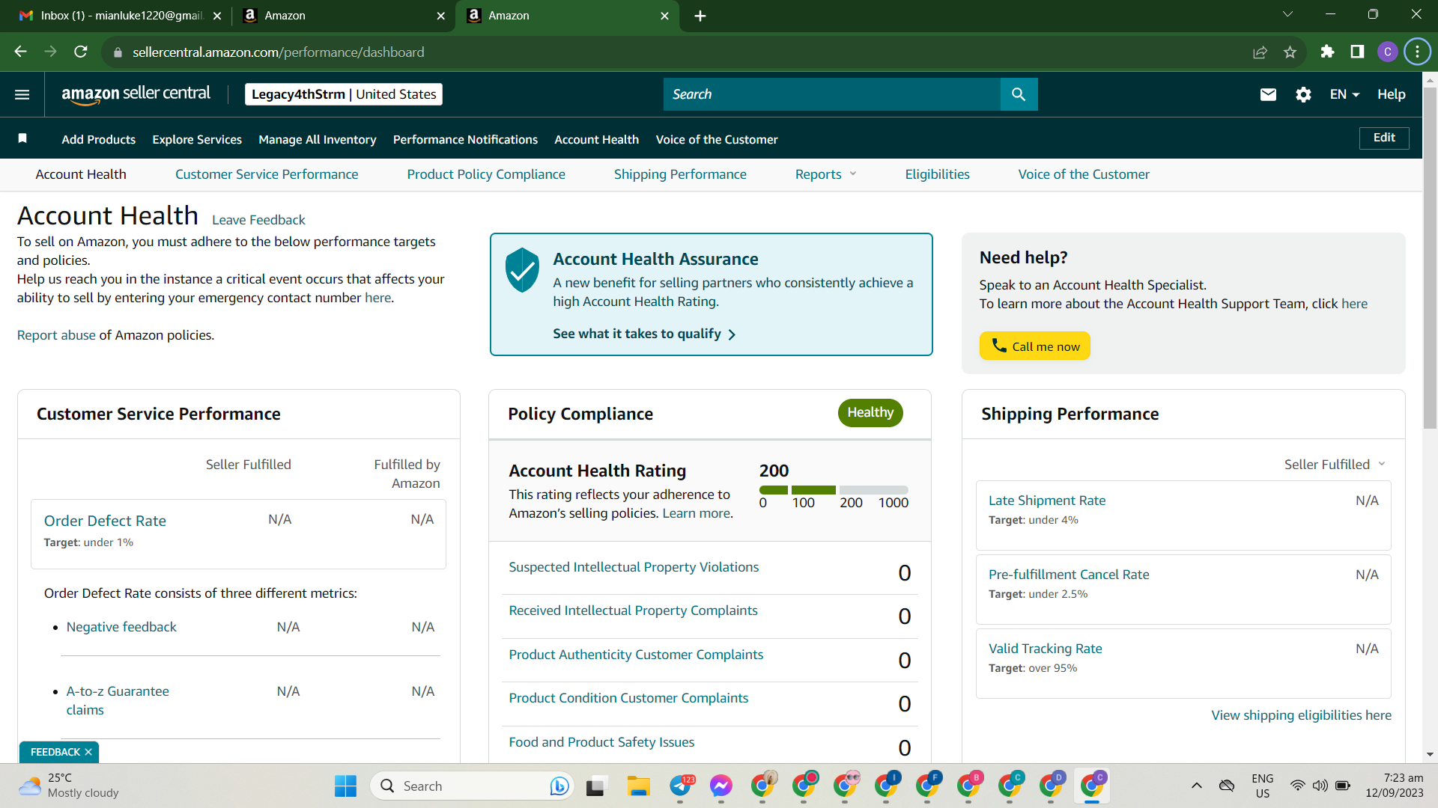Screen dimensions: 1438x808
Task: Show hidden system tray icons
Action: [1197, 786]
